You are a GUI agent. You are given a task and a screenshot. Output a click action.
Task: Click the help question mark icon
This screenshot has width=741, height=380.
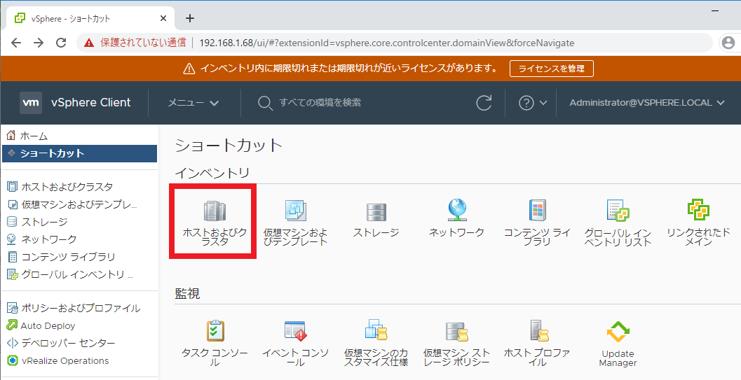point(526,103)
